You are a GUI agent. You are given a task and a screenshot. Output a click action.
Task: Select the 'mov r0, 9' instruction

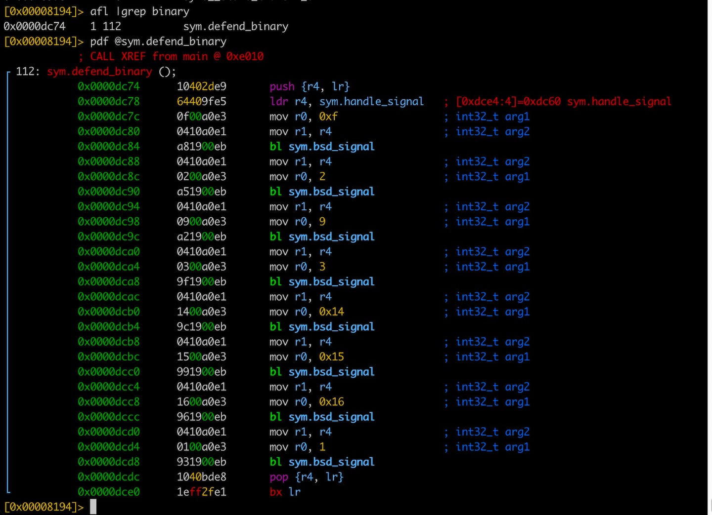click(x=297, y=222)
